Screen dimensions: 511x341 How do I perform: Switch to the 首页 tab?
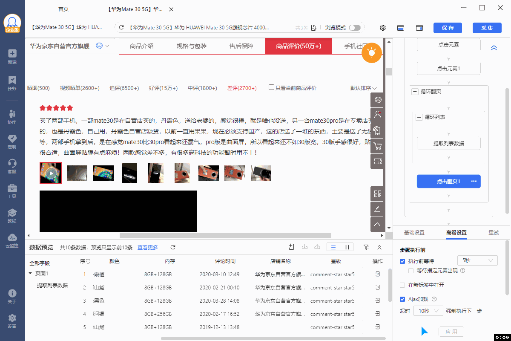pos(63,9)
